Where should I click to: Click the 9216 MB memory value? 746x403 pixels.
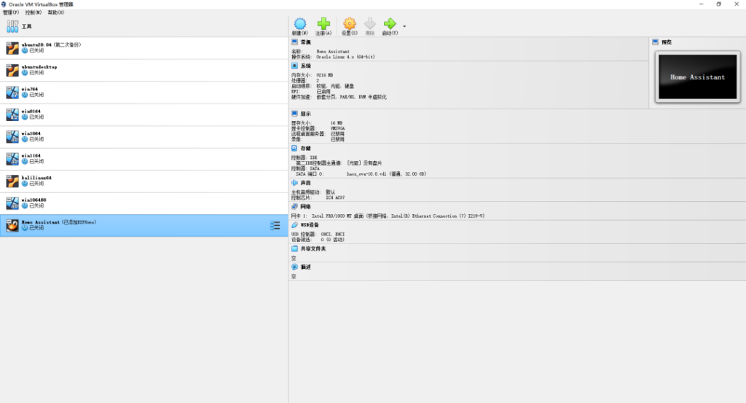(x=324, y=75)
